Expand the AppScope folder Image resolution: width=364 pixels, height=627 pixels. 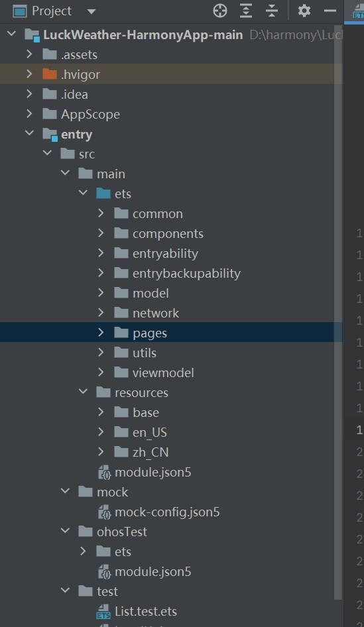click(x=29, y=113)
